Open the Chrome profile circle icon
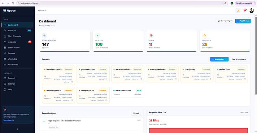This screenshot has width=257, height=133. tap(232, 3)
